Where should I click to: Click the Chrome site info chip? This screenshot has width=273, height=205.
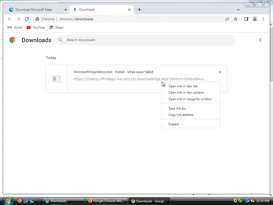click(x=45, y=19)
